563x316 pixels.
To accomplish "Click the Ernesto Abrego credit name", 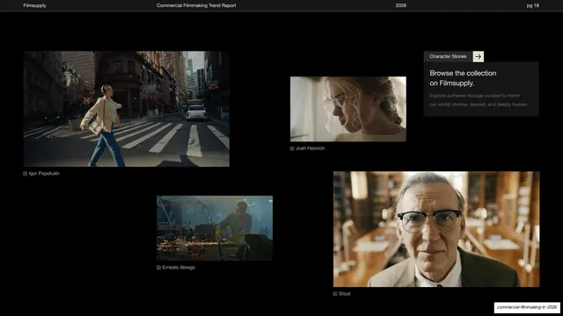I will tap(179, 267).
